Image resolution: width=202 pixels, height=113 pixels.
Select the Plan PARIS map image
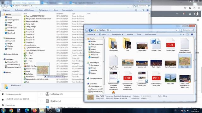(x=185, y=61)
